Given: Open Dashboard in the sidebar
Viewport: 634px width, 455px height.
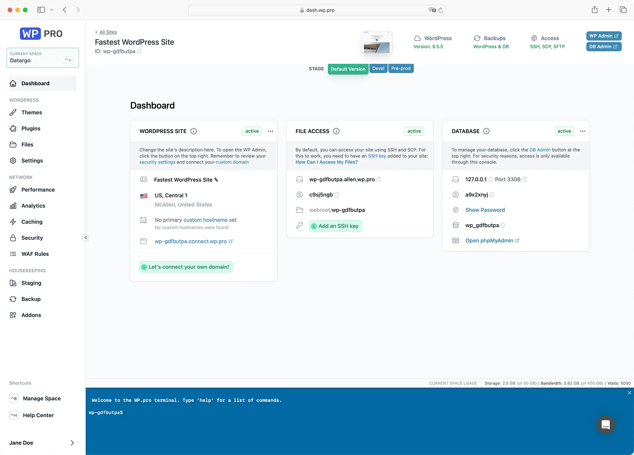Looking at the screenshot, I should point(43,84).
